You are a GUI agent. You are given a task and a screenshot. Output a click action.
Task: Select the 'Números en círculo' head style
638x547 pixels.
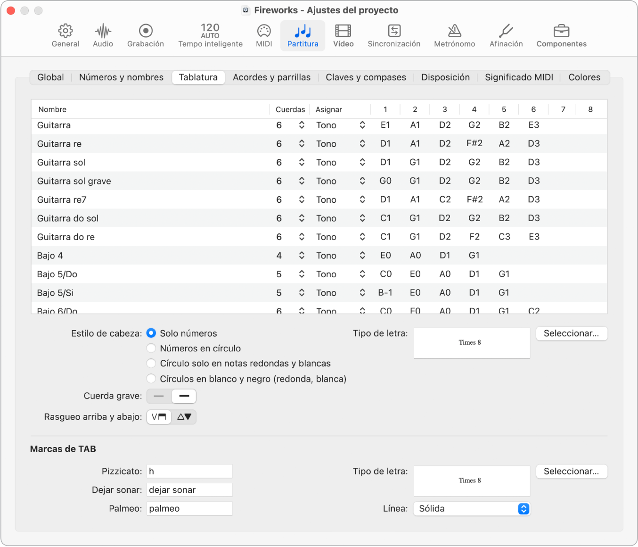(151, 348)
